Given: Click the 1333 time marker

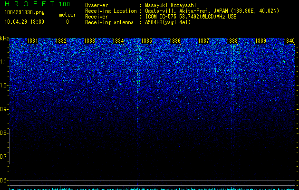Looking at the screenshot, I should pos(89,41).
